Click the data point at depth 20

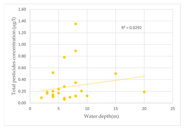pos(144,92)
